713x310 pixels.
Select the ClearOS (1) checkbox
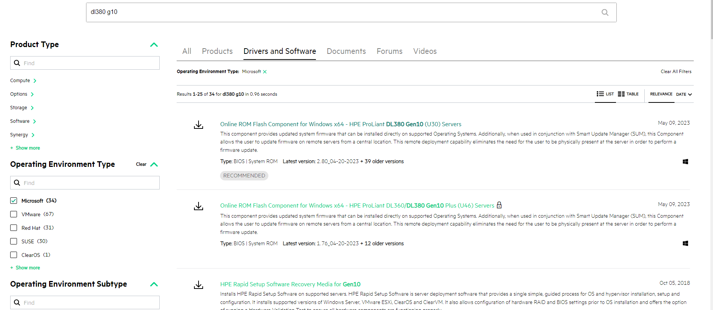[14, 255]
